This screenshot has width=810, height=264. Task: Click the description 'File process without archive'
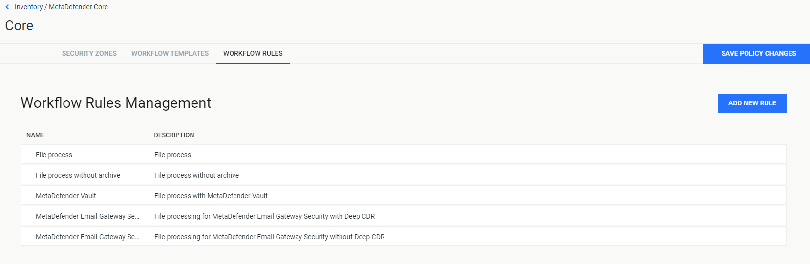196,175
